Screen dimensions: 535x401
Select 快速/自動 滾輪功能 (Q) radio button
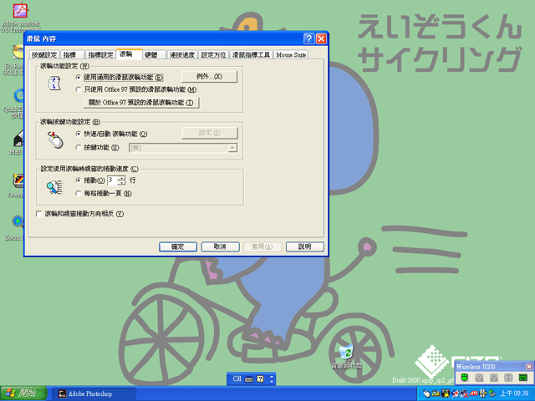tap(78, 134)
